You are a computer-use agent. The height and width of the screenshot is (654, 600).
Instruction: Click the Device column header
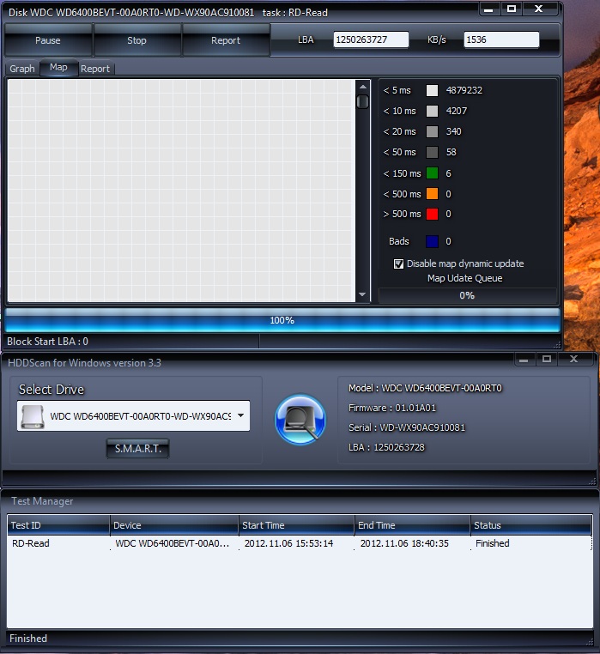[x=174, y=525]
